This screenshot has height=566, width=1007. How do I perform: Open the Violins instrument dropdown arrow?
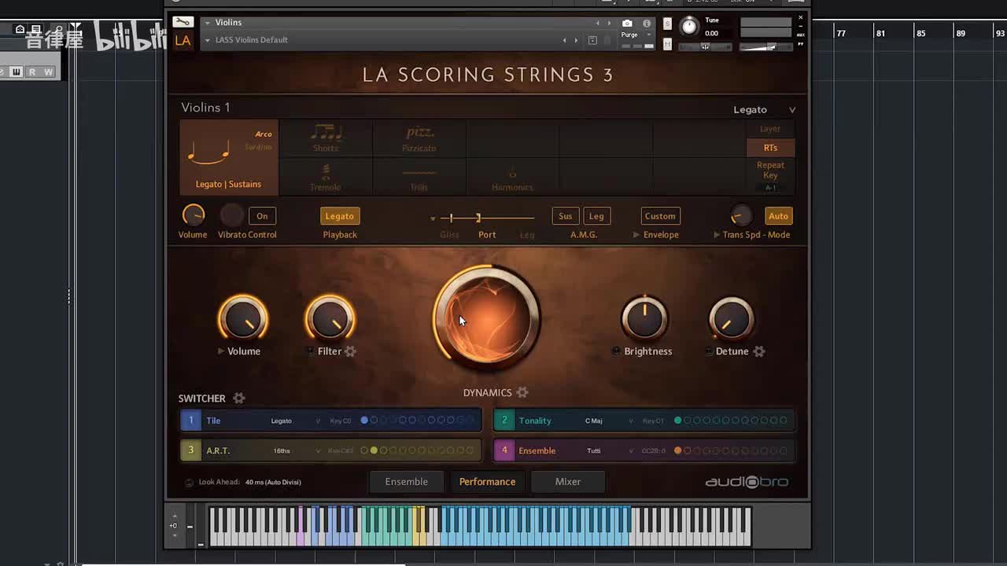tap(207, 23)
